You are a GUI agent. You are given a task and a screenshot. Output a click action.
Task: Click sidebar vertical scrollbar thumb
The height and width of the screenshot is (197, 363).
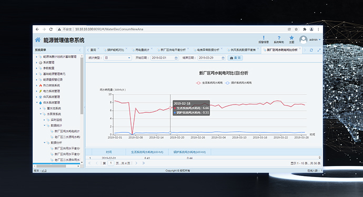pyautogui.click(x=82, y=86)
